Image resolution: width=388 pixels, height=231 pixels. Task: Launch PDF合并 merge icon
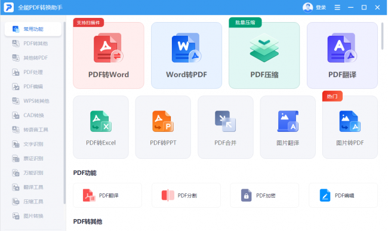225,121
